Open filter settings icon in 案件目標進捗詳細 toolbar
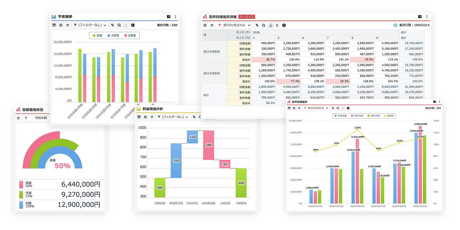The width and height of the screenshot is (460, 230). (x=257, y=25)
